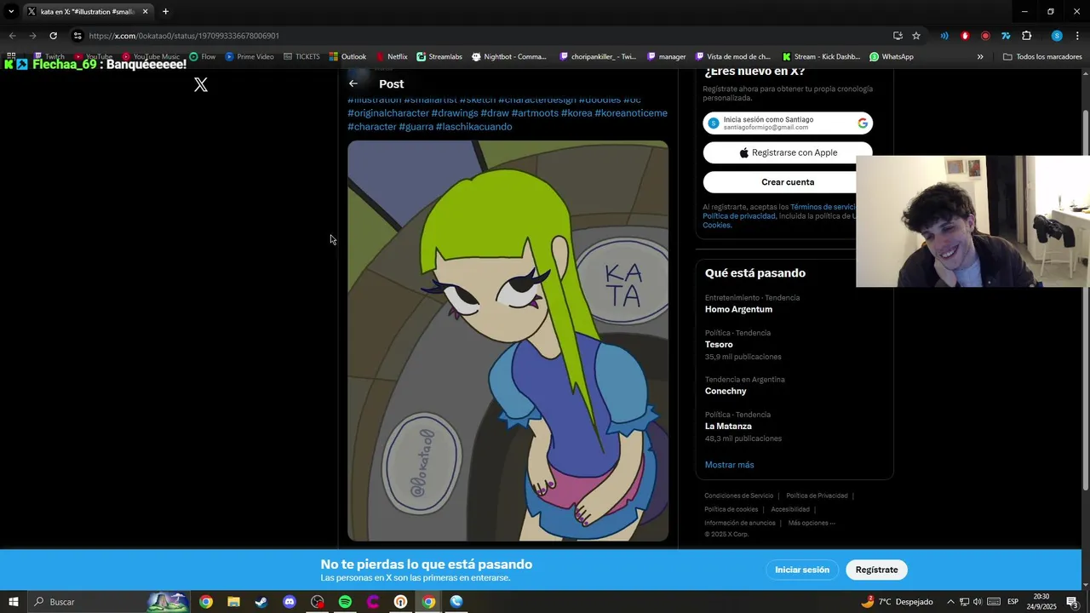Viewport: 1090px width, 613px height.
Task: Open the Nightbot bookmark
Action: (509, 57)
